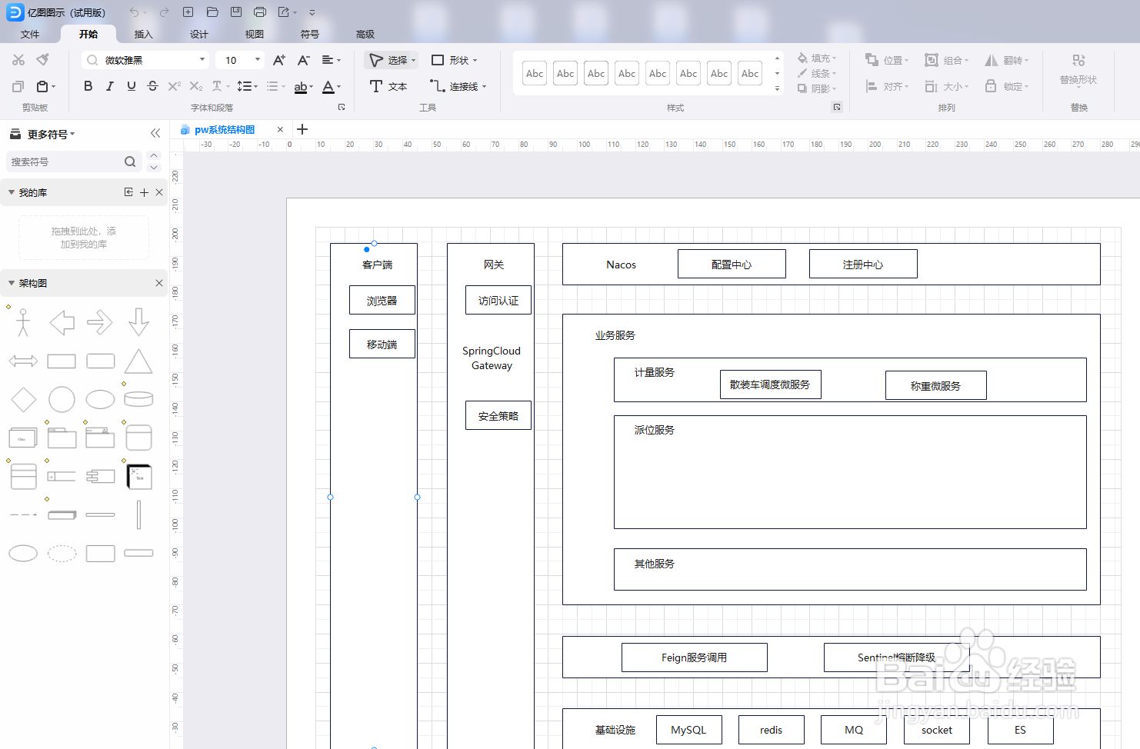Click the Save disk icon

click(x=236, y=12)
